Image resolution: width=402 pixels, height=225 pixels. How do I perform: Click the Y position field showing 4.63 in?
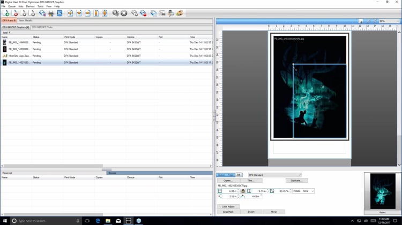click(x=253, y=196)
